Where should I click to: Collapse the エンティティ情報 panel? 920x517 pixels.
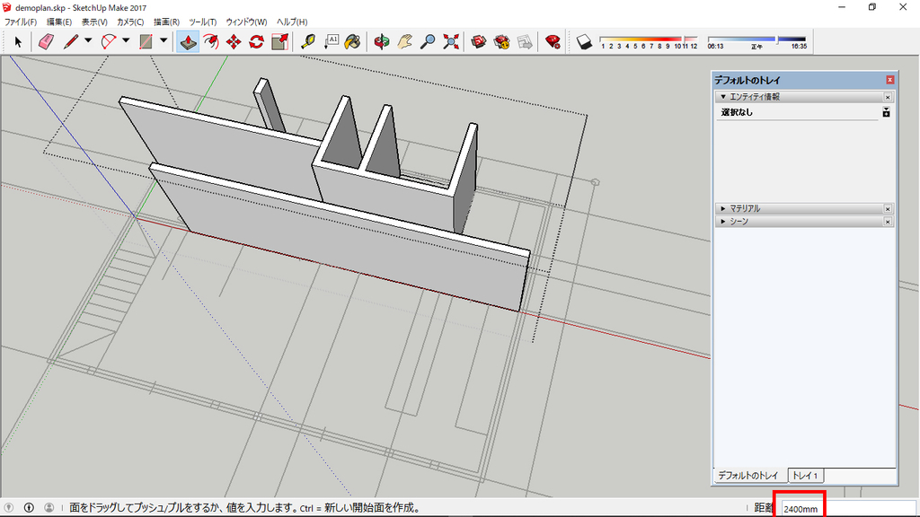point(723,97)
